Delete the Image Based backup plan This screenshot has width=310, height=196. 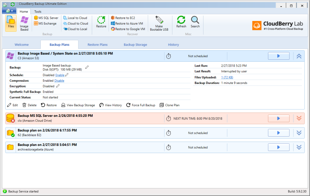coord(29,105)
